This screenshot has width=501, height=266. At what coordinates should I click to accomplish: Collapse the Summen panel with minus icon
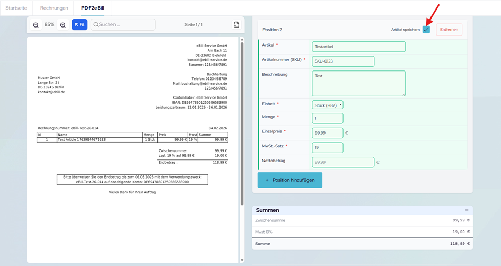[467, 210]
